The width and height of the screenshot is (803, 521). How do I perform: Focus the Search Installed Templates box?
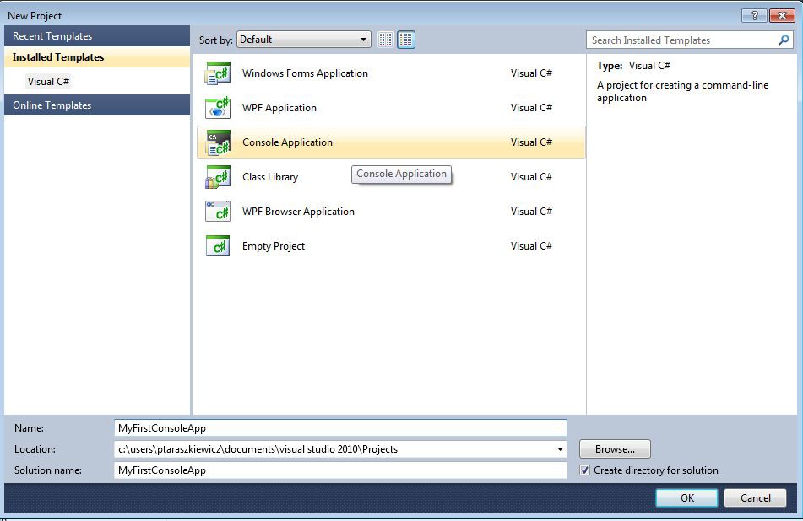[x=689, y=40]
